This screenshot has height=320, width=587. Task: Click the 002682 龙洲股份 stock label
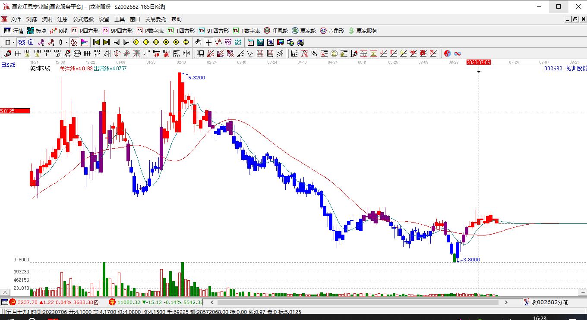point(565,68)
